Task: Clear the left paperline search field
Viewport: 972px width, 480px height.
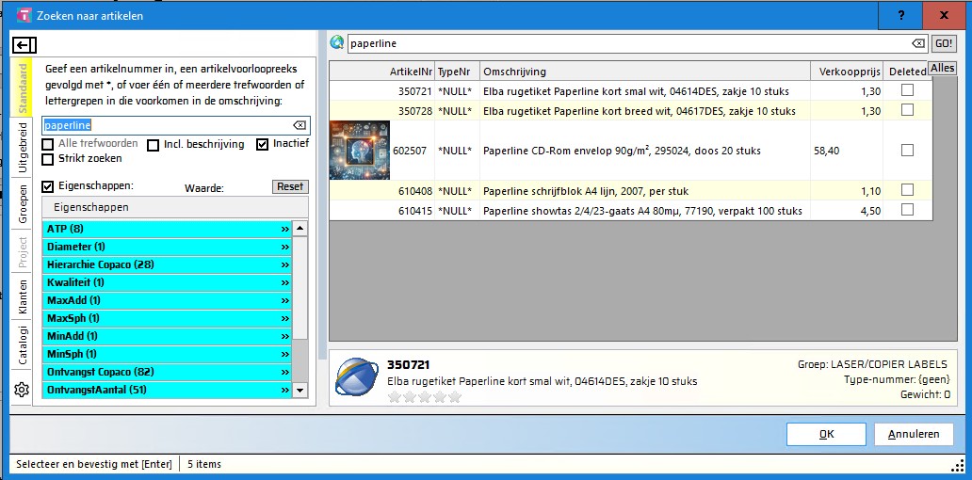Action: pos(300,125)
